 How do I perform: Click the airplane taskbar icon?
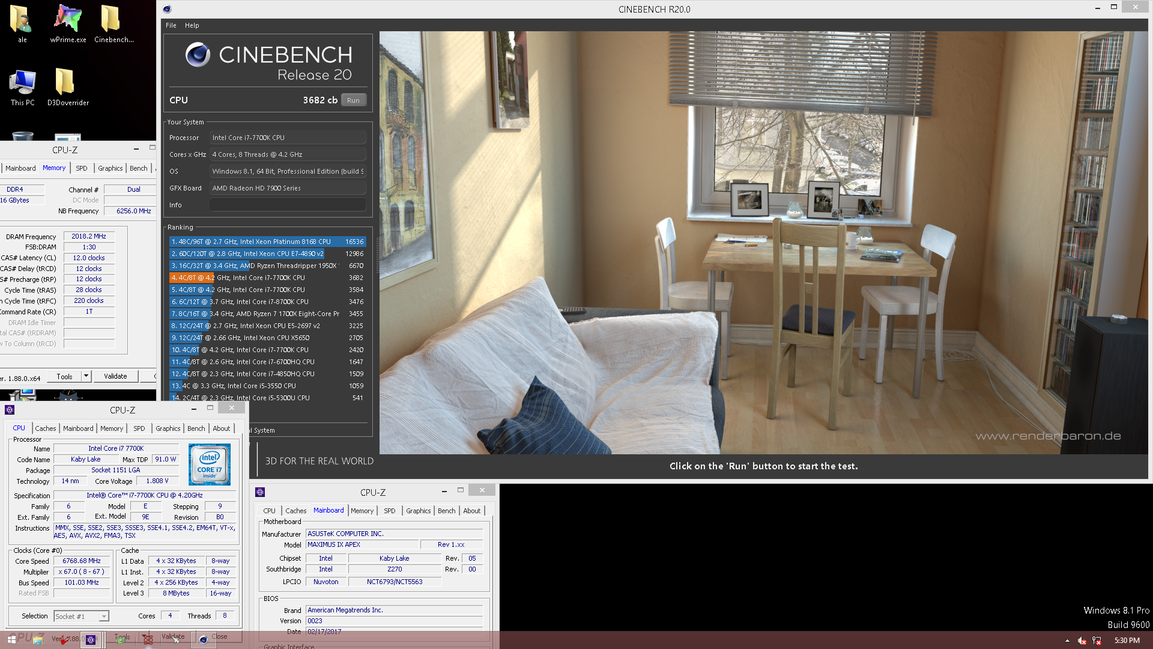175,640
